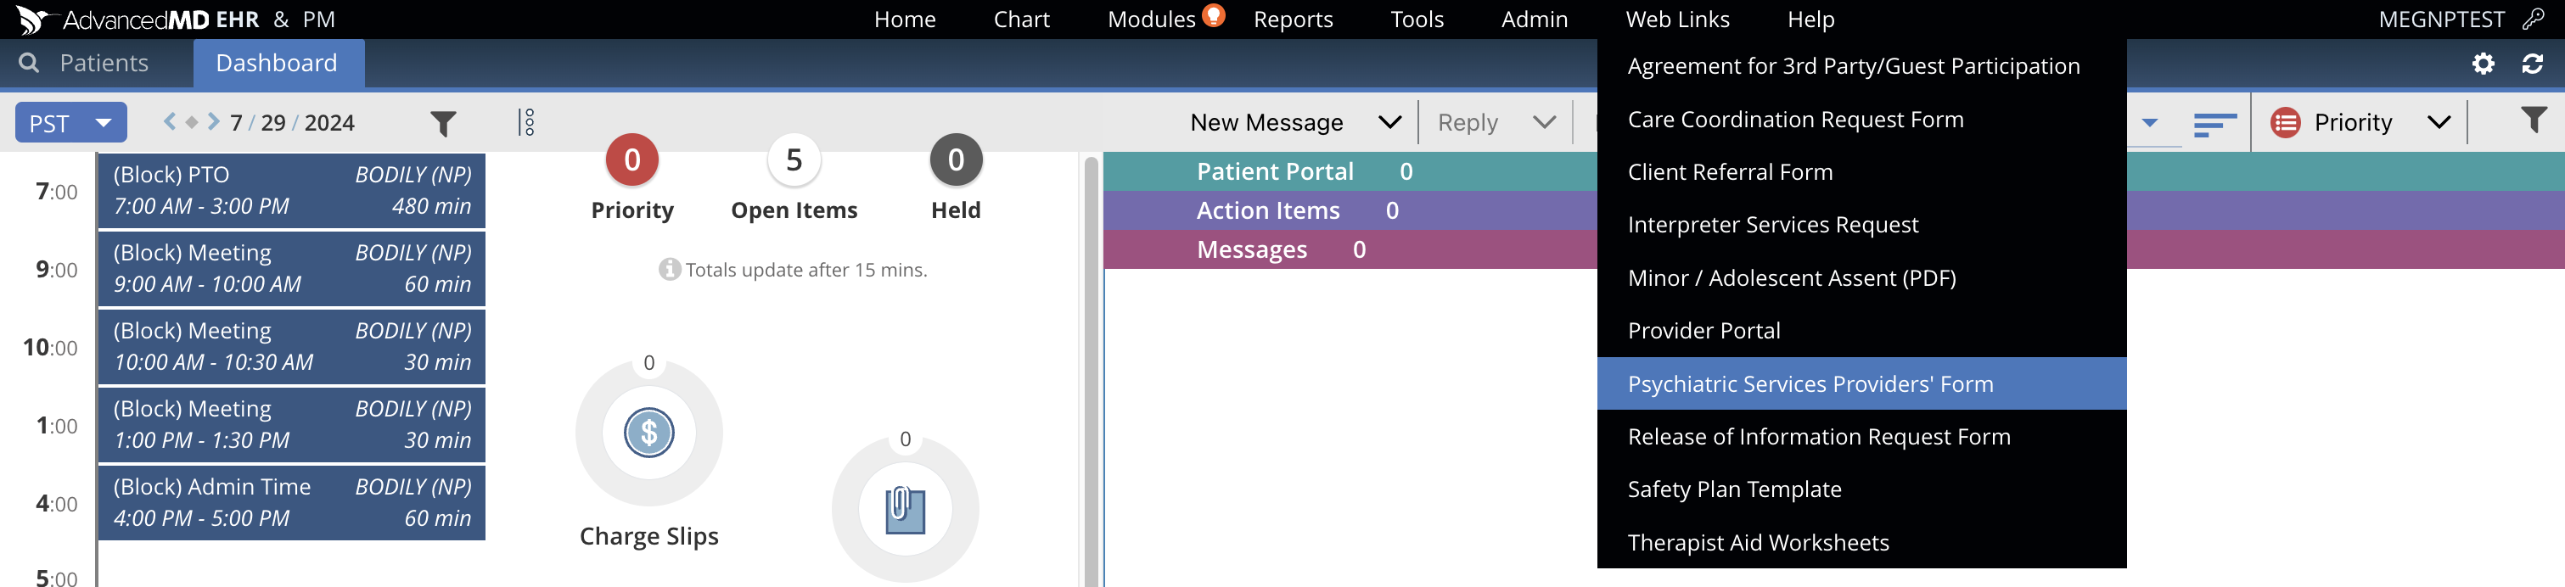
Task: Switch to the Dashboard tab
Action: click(x=277, y=63)
